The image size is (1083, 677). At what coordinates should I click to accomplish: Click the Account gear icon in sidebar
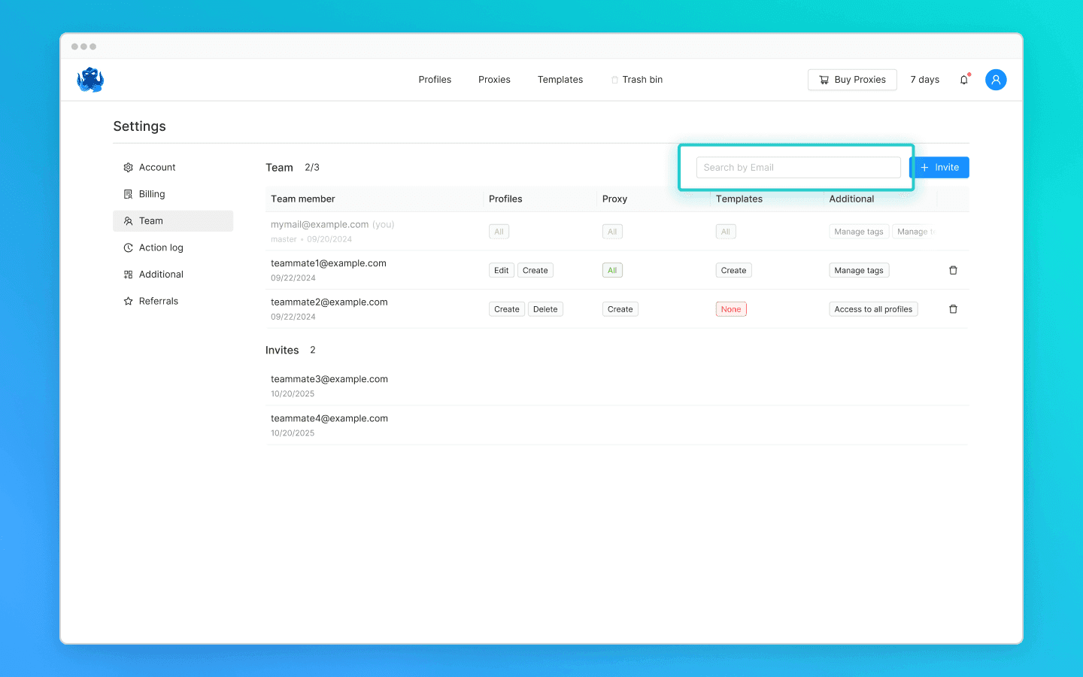pyautogui.click(x=128, y=168)
